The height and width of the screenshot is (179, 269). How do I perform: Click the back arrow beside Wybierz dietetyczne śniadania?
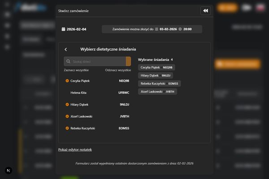[66, 49]
